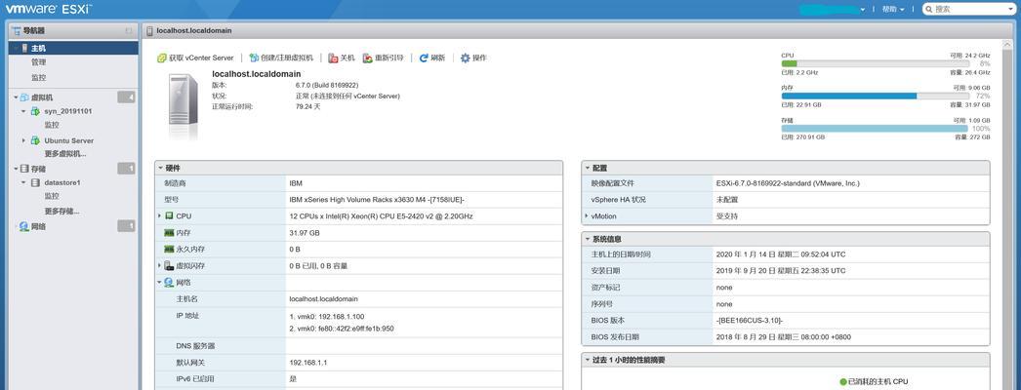Collapse the 系统信息 panel
Image resolution: width=1021 pixels, height=390 pixels.
pyautogui.click(x=587, y=239)
